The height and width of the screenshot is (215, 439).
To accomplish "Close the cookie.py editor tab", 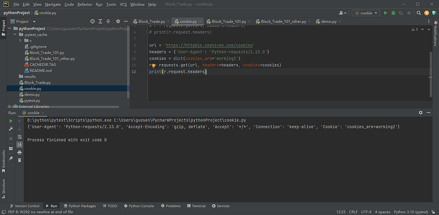I will 200,21.
